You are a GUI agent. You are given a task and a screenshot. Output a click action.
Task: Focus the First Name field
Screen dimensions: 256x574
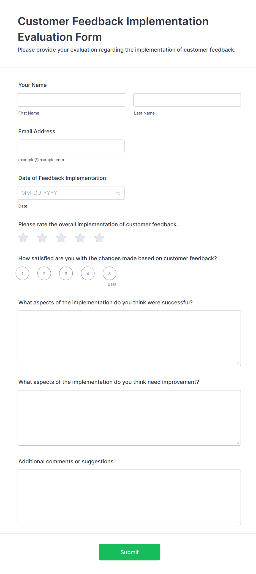pyautogui.click(x=71, y=100)
